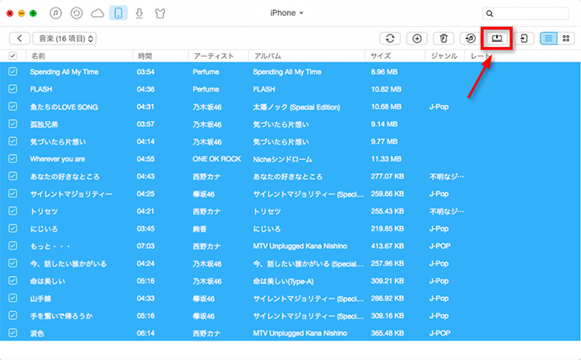Select もっと・・・ song title
This screenshot has width=581, height=360.
[50, 246]
